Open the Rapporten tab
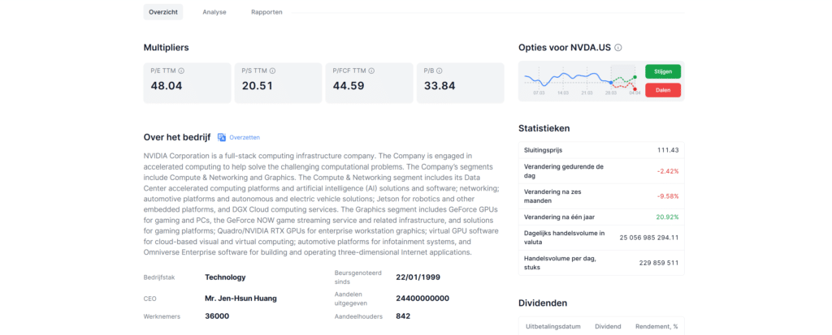 click(266, 12)
